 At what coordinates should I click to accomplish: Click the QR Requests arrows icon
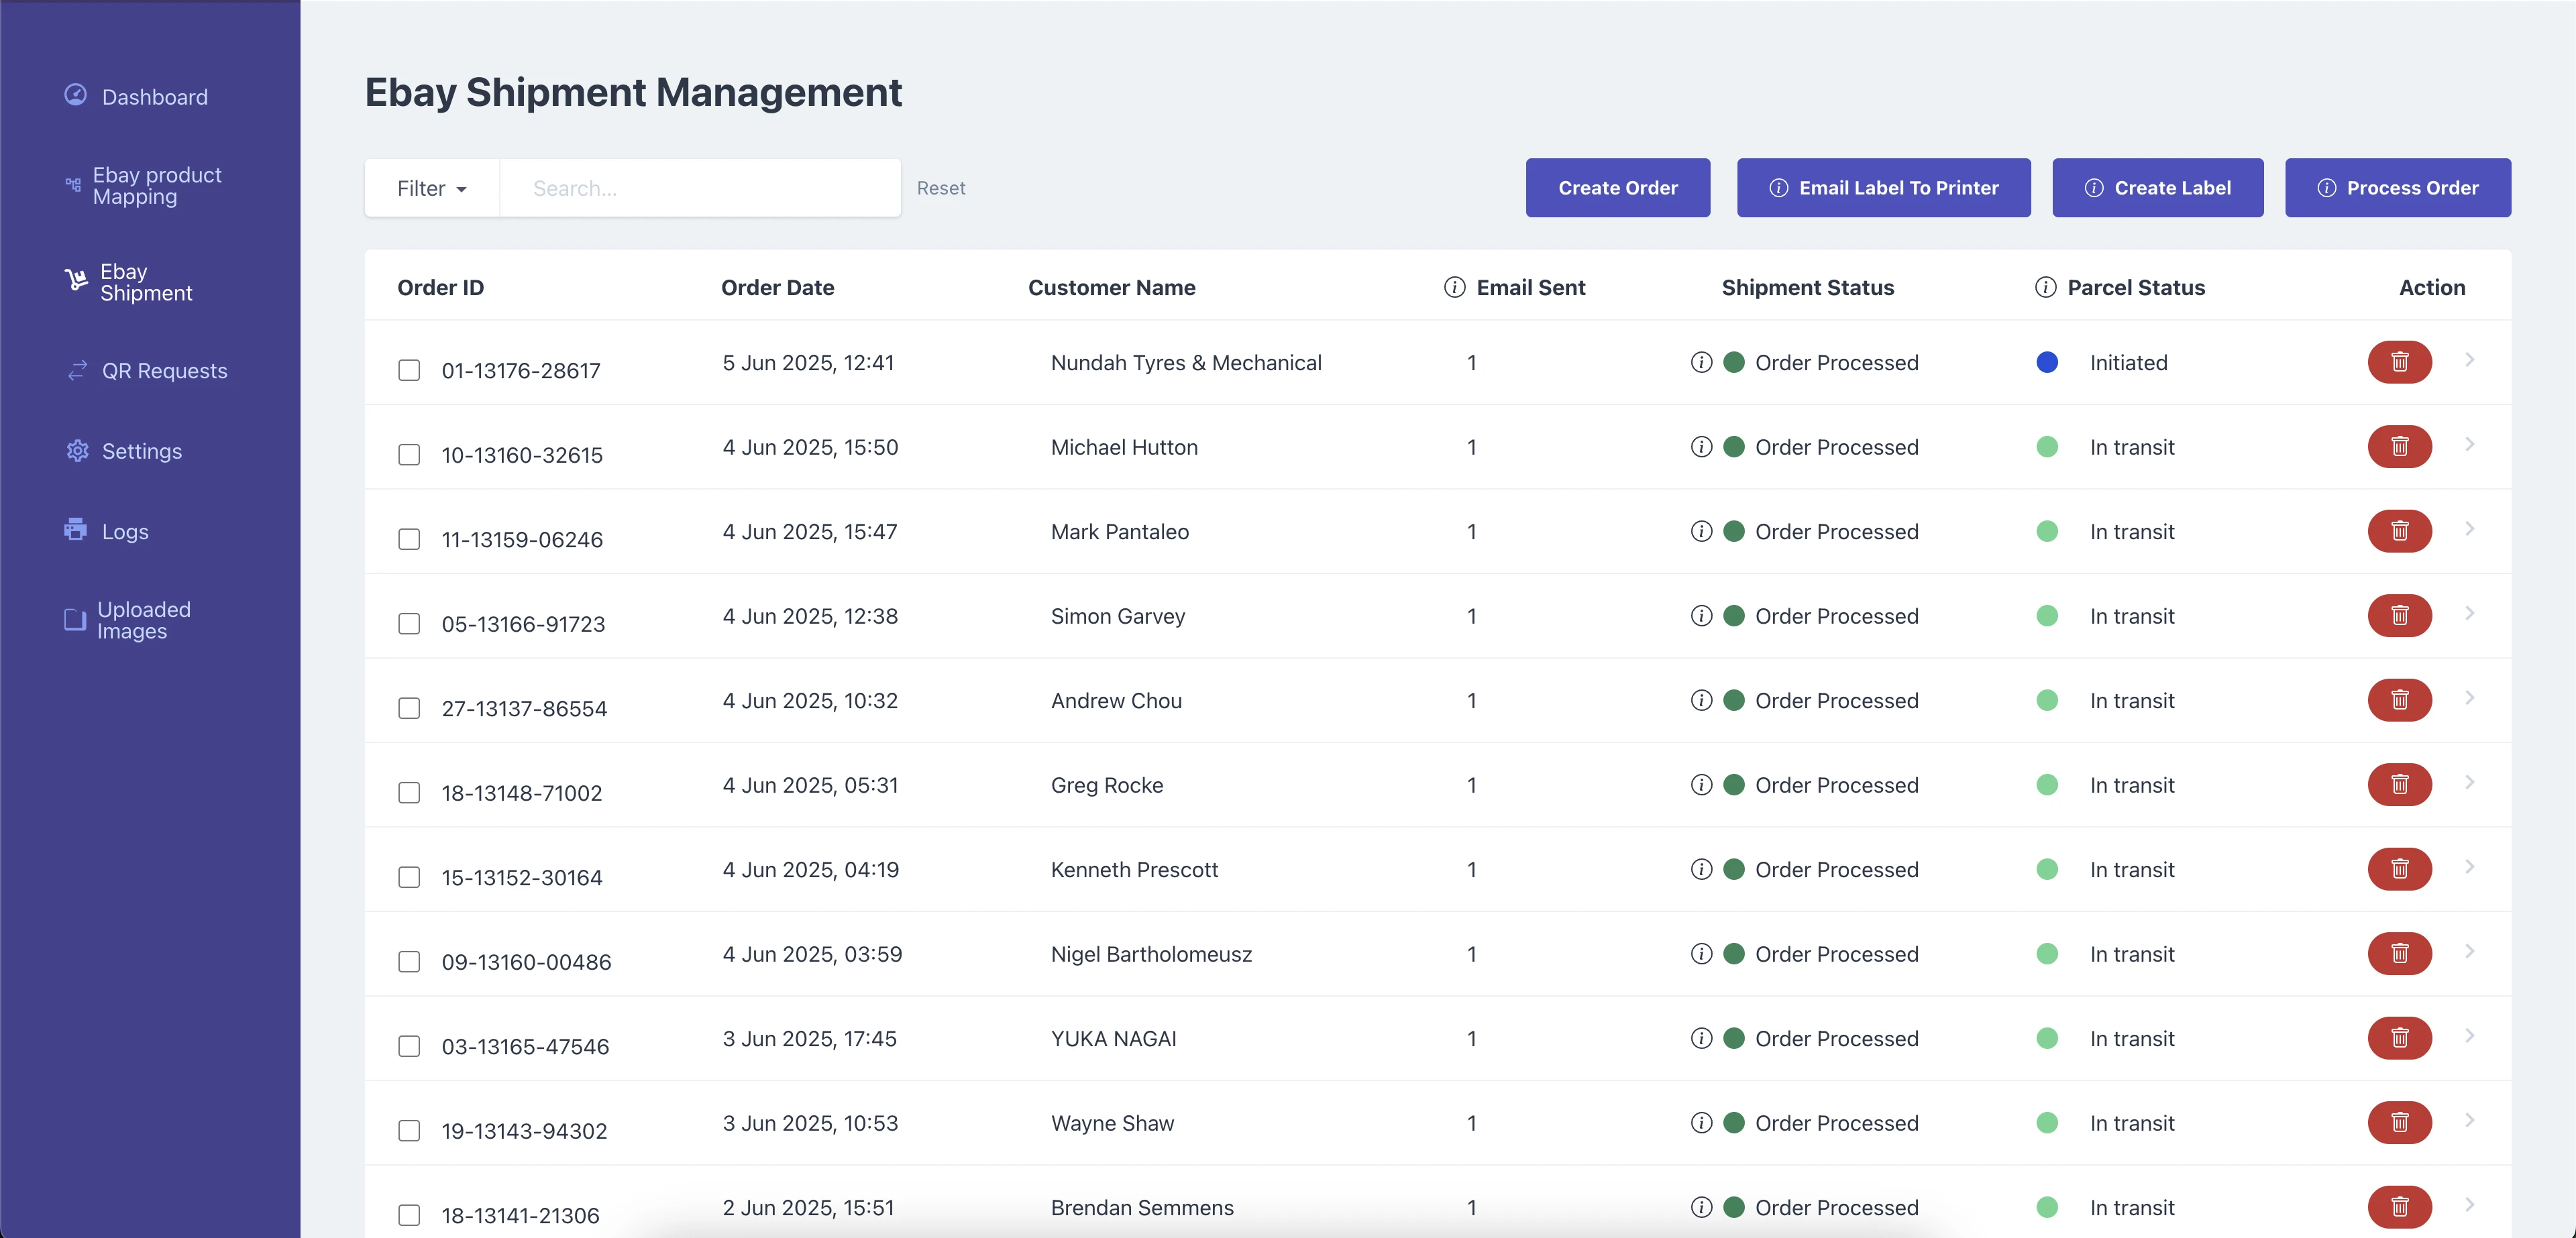(x=77, y=370)
